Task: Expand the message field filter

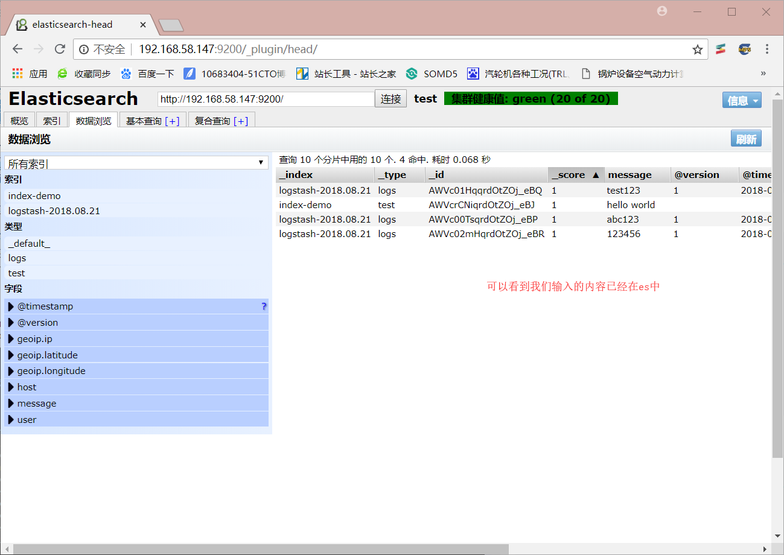Action: tap(136, 404)
